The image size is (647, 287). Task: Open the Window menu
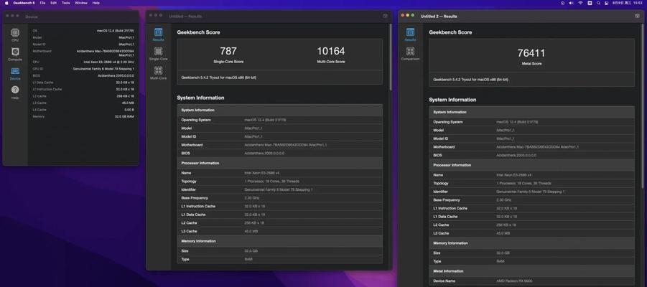coord(81,3)
